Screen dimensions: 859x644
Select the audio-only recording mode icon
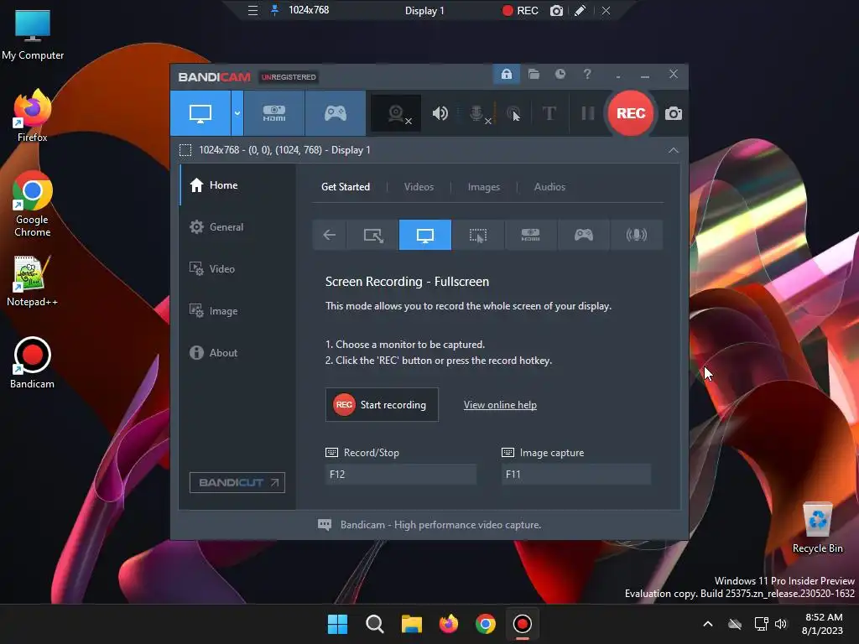click(636, 235)
